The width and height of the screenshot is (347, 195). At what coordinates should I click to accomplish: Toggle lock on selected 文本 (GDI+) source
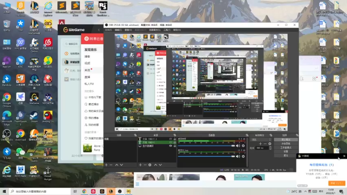175,143
